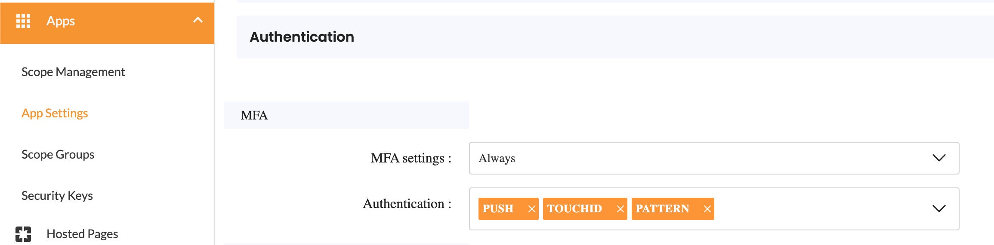
Task: Expand the Authentication methods dropdown arrow
Action: 938,209
